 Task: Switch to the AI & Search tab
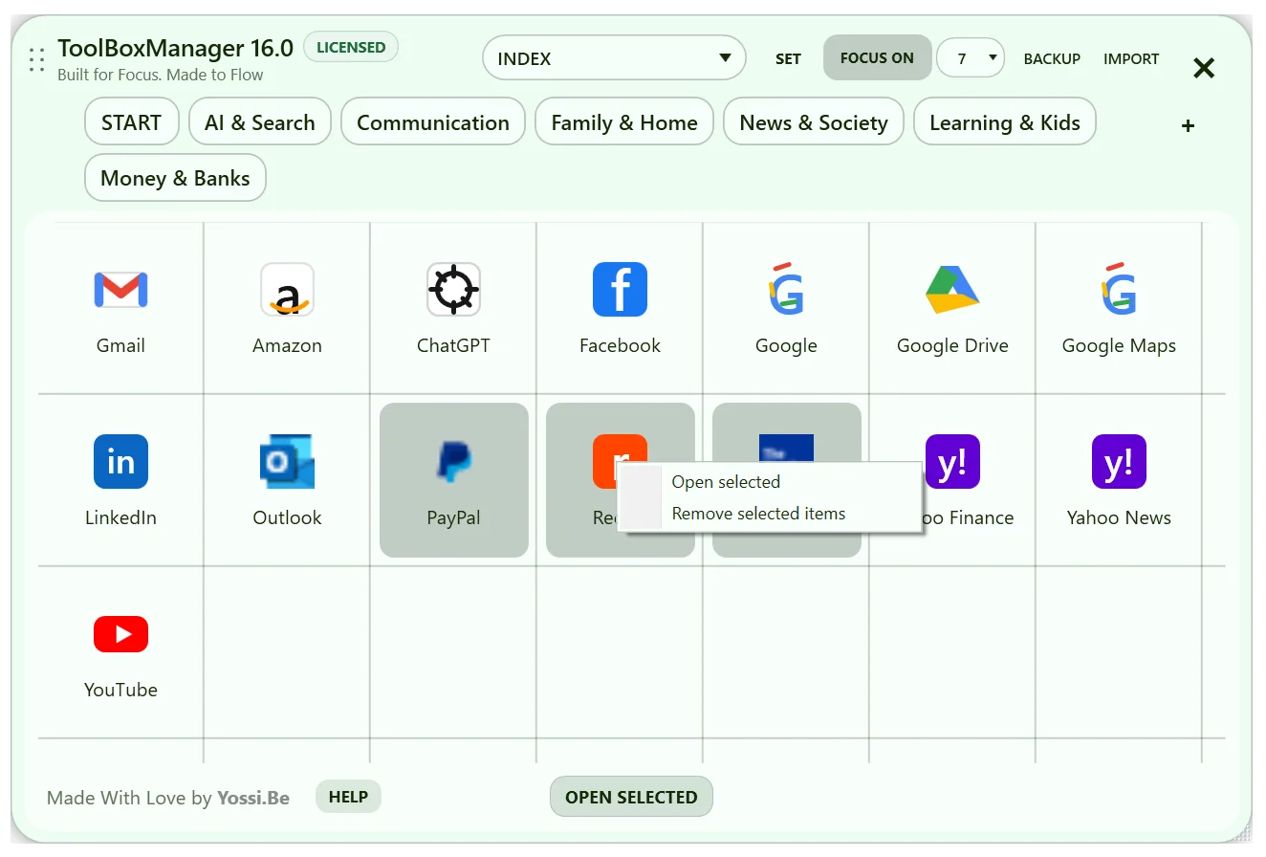point(260,122)
